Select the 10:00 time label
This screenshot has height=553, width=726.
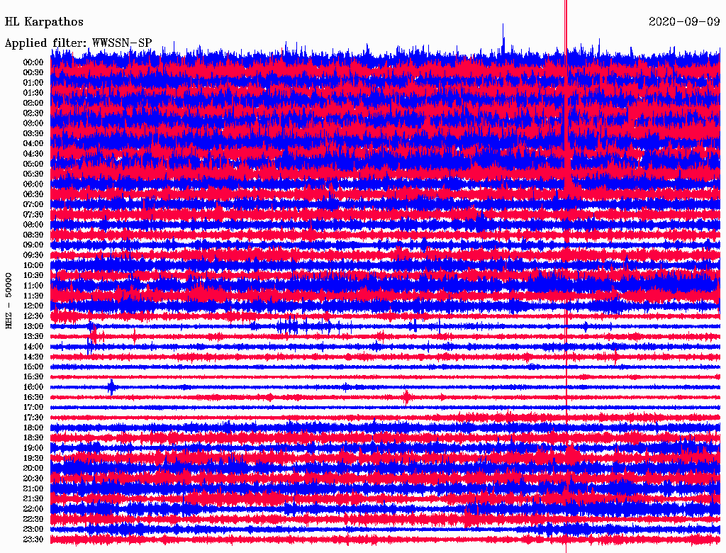(x=33, y=265)
